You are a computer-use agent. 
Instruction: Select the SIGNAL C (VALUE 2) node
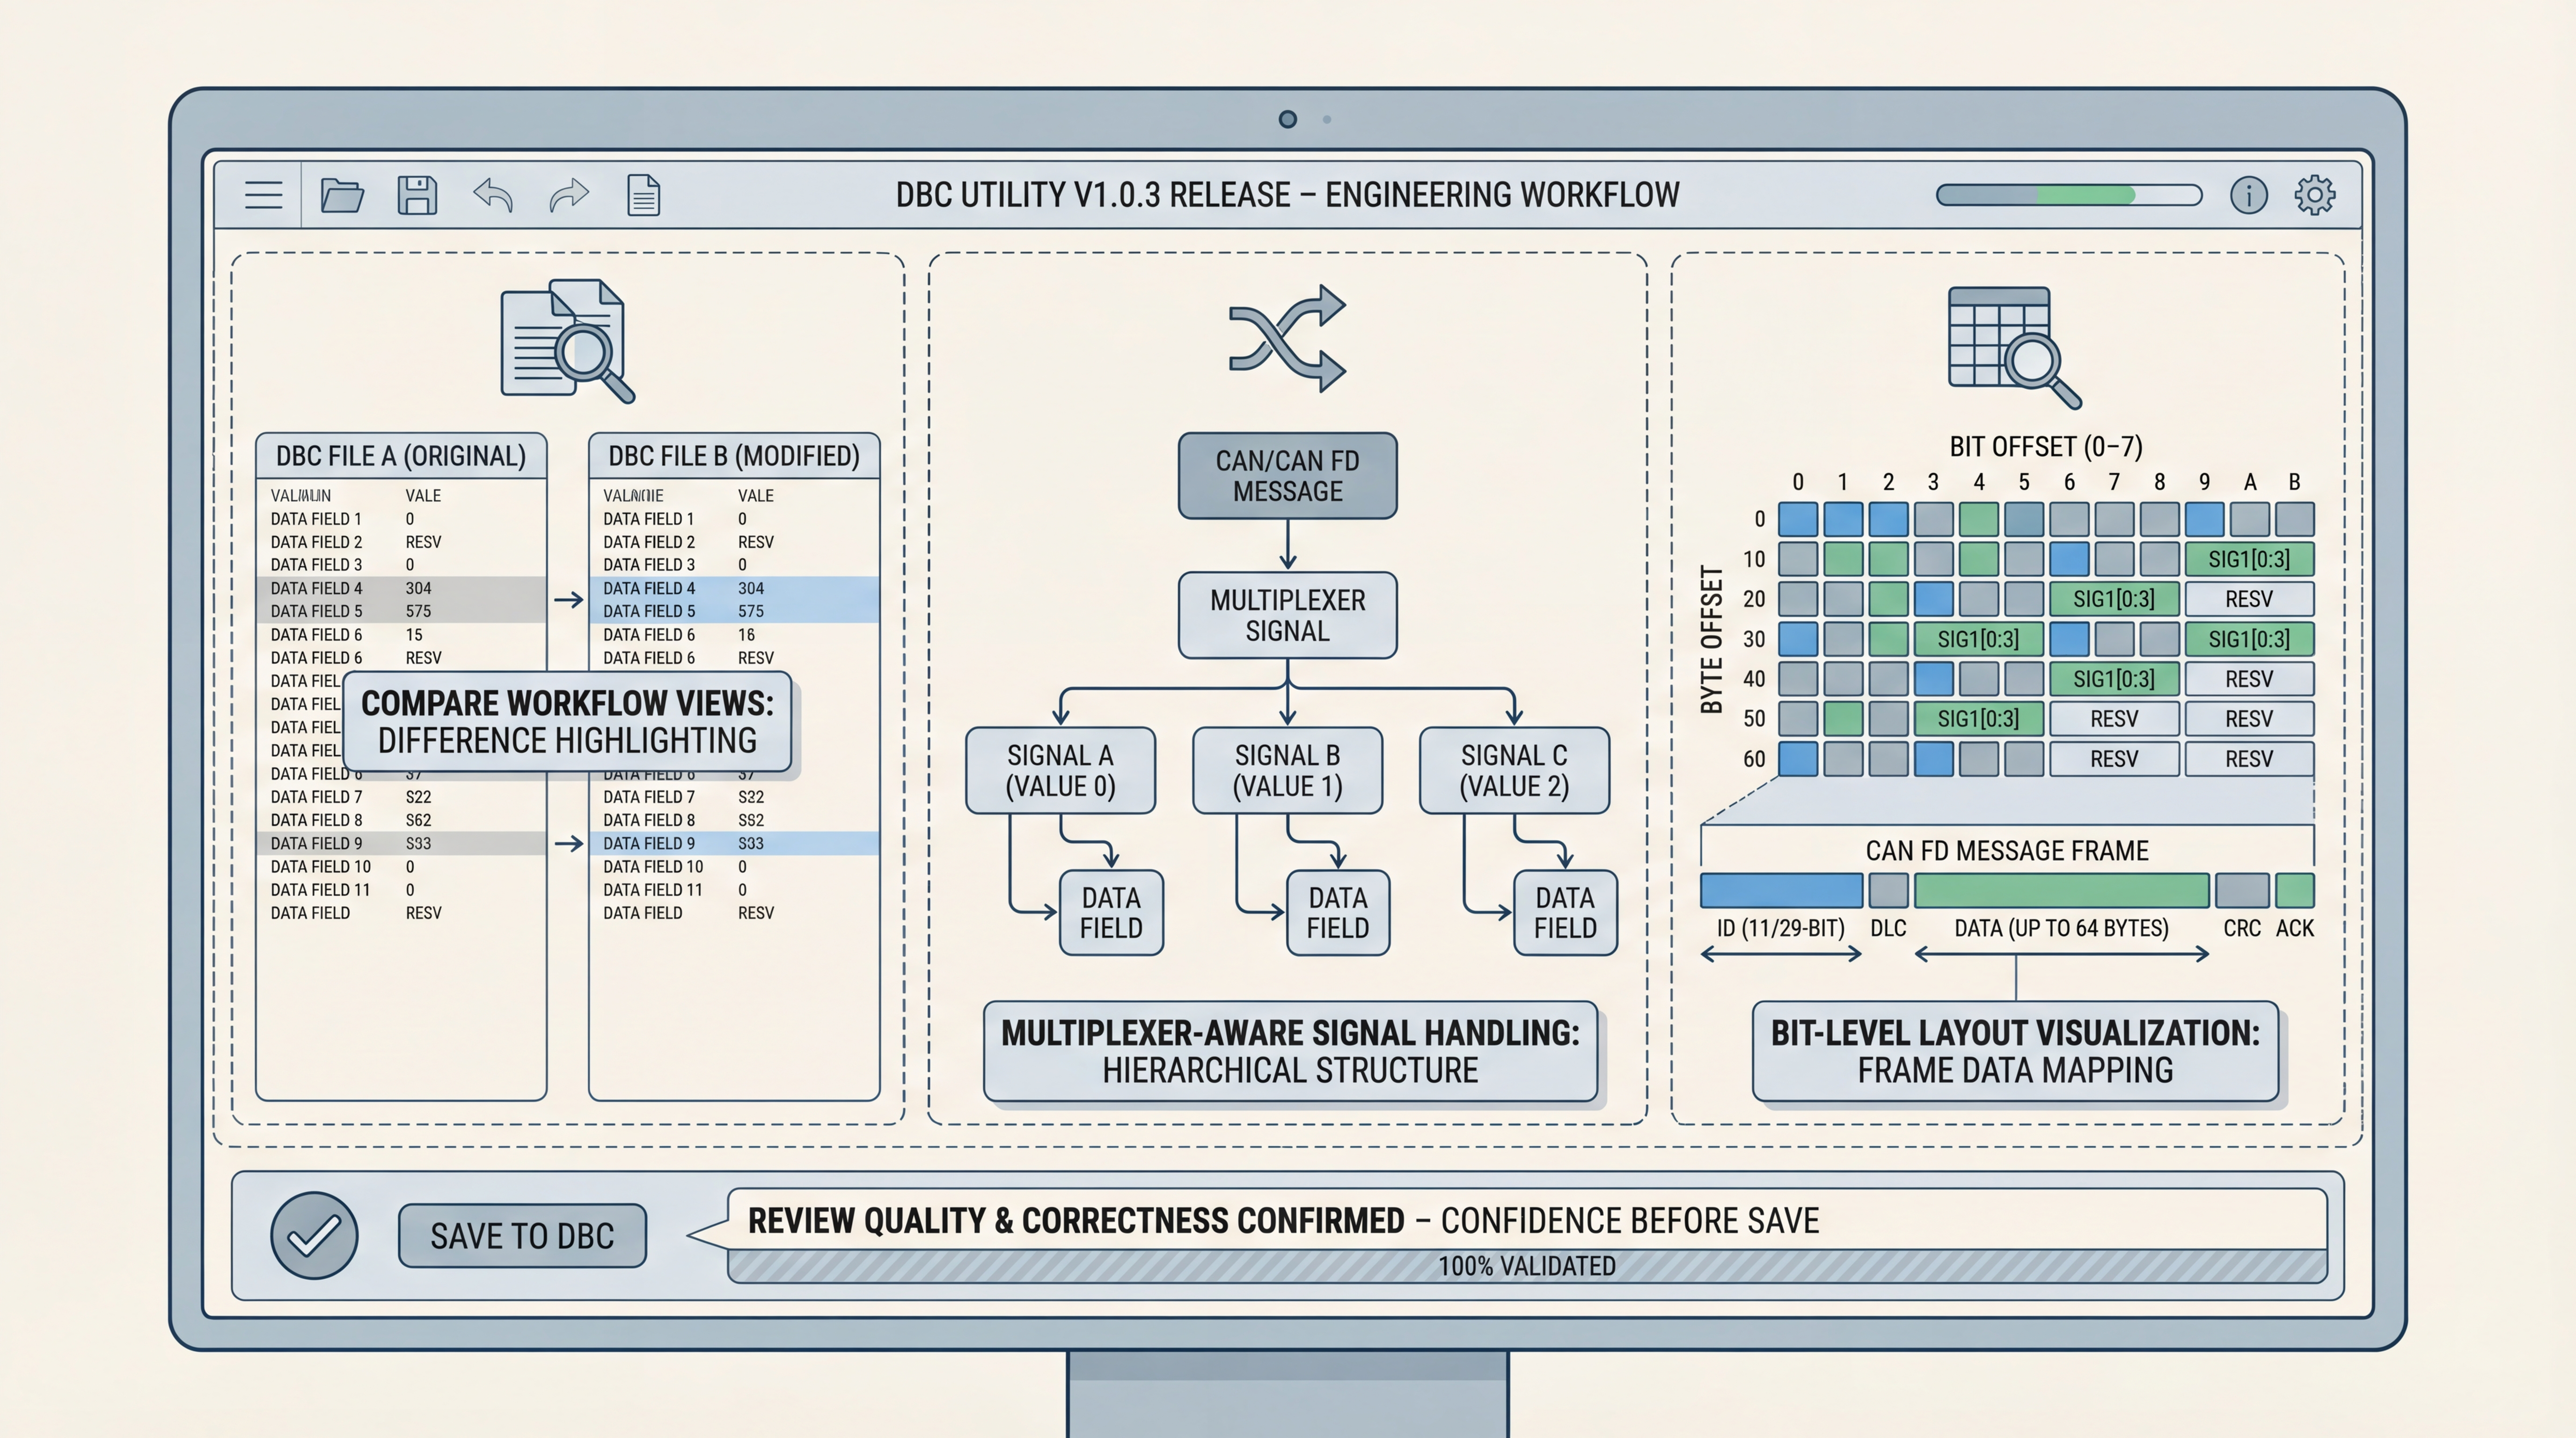[1514, 770]
